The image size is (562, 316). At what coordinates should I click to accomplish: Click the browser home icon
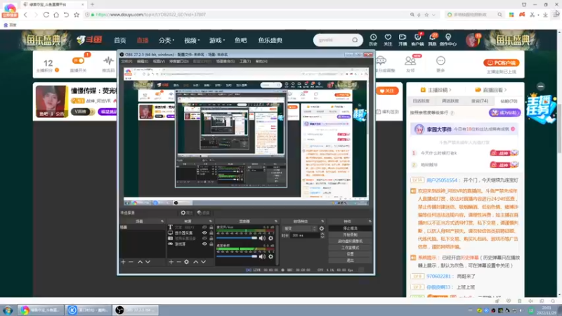(x=56, y=15)
